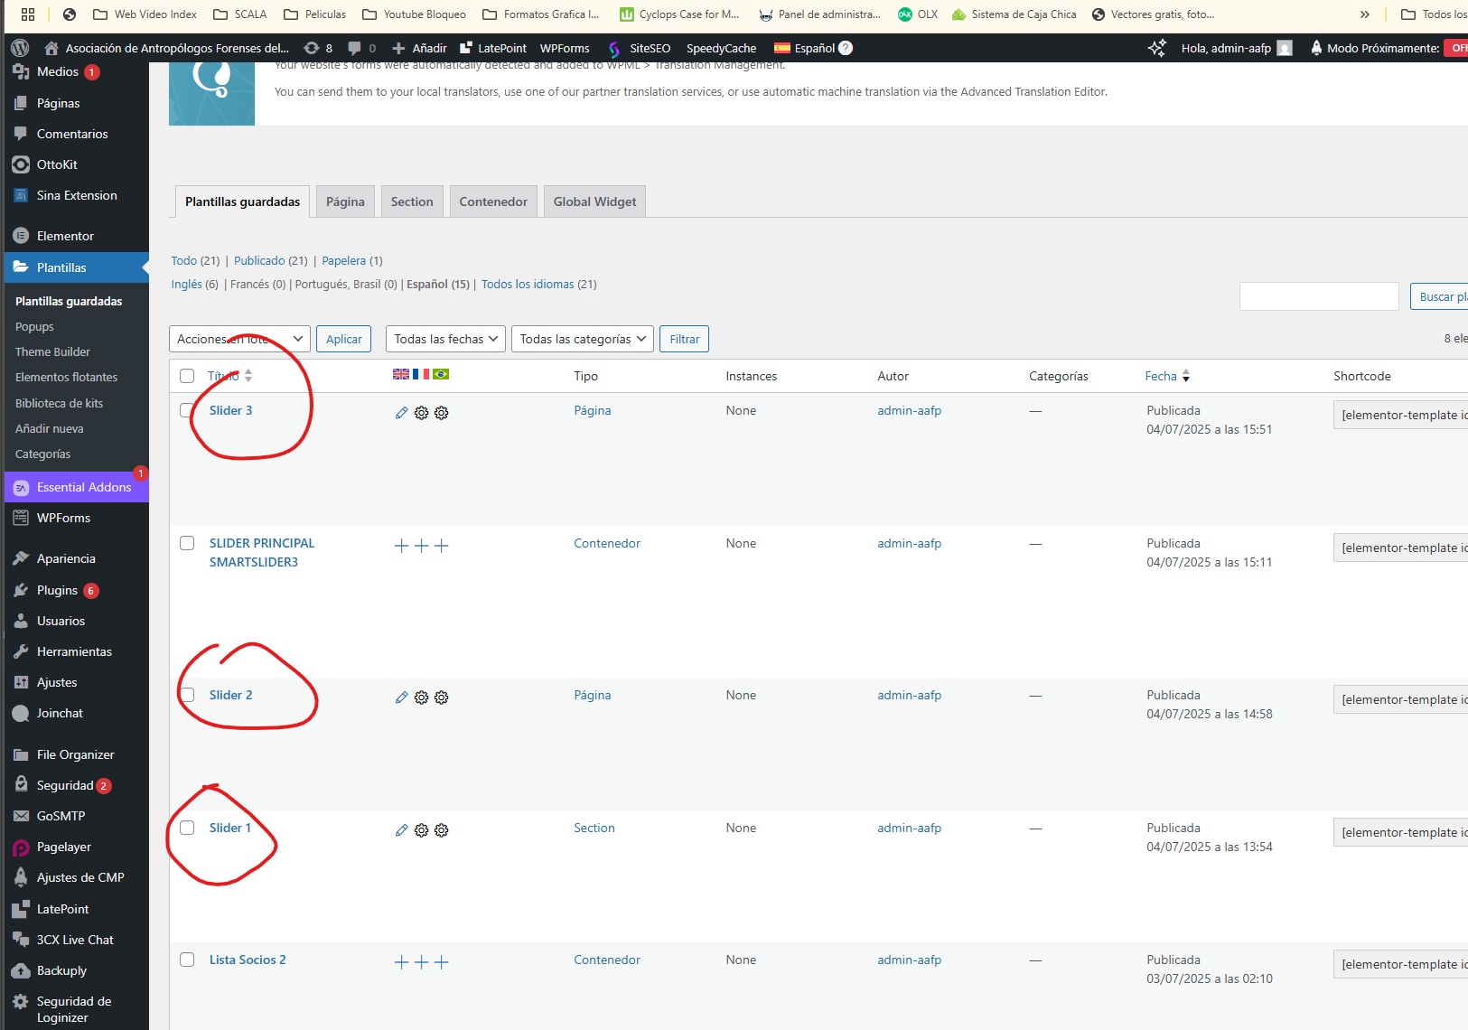Sort the table by Título column
The width and height of the screenshot is (1468, 1030).
(x=229, y=376)
